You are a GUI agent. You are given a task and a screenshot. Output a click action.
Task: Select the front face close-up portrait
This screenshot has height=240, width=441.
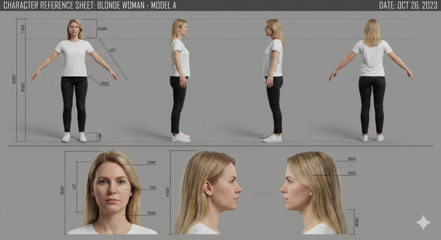click(112, 192)
